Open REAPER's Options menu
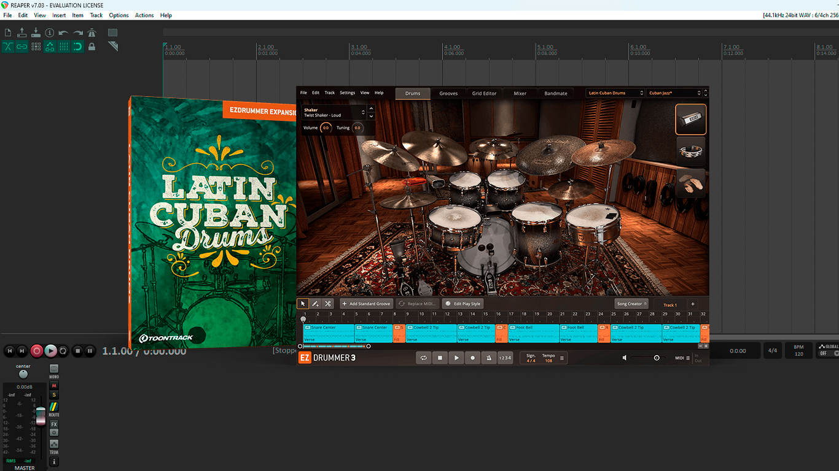 (x=119, y=15)
